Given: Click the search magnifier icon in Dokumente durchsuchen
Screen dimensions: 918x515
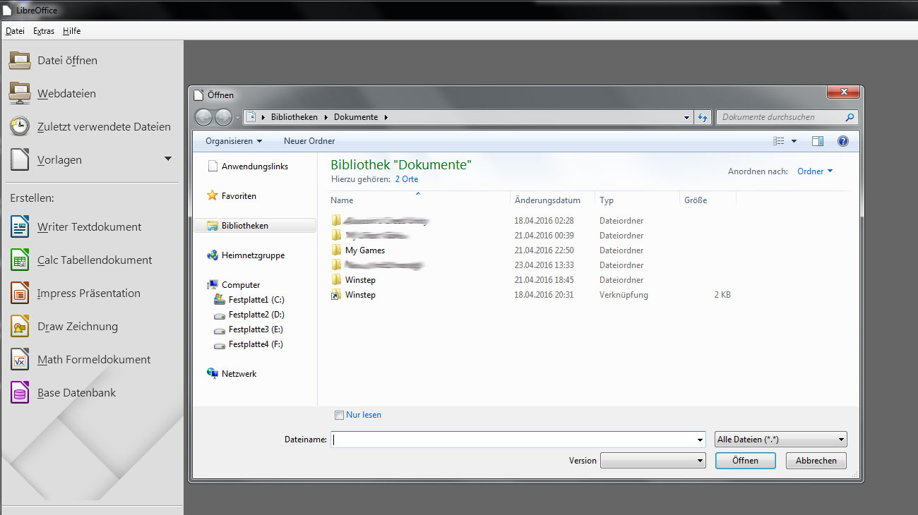Looking at the screenshot, I should tap(850, 117).
